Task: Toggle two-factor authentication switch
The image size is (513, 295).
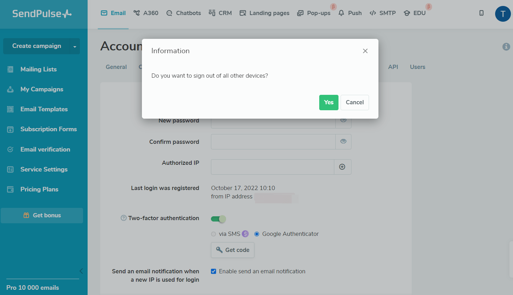Action: [218, 219]
